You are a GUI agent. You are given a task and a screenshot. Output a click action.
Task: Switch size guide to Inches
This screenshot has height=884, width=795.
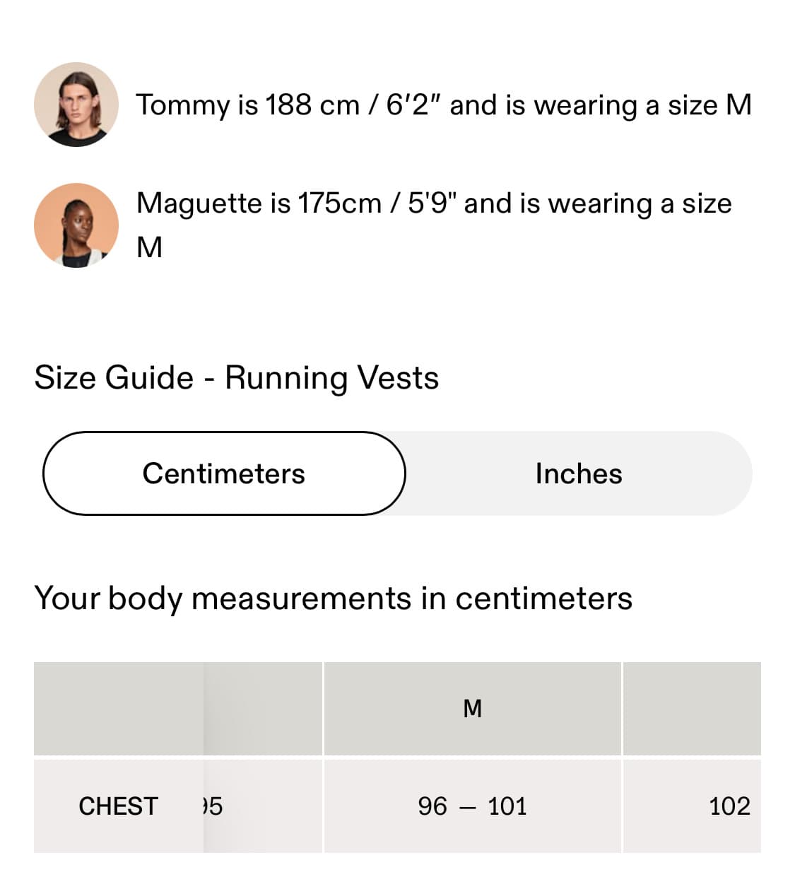[578, 473]
